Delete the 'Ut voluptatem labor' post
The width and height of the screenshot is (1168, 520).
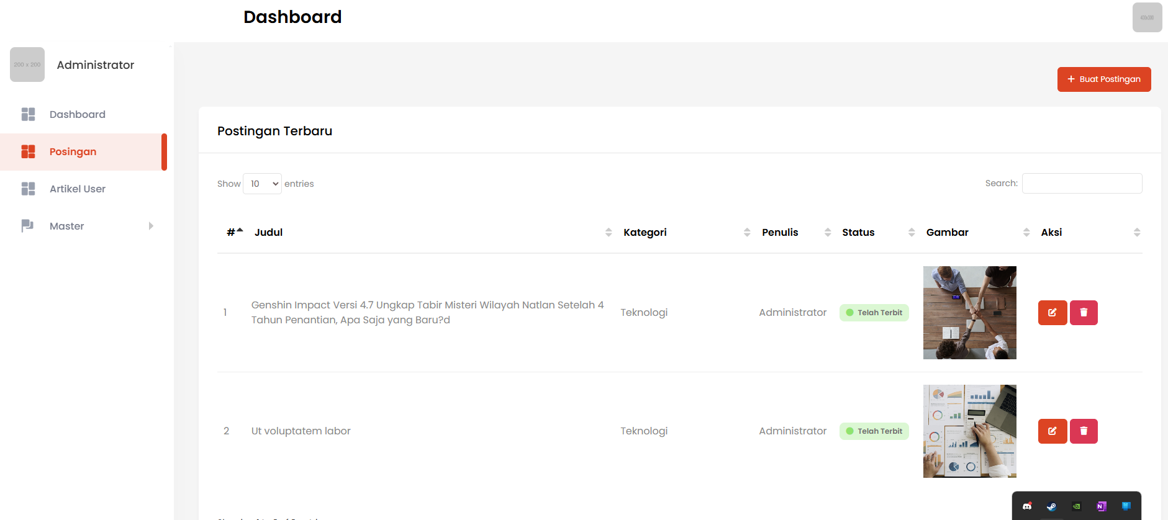coord(1084,431)
